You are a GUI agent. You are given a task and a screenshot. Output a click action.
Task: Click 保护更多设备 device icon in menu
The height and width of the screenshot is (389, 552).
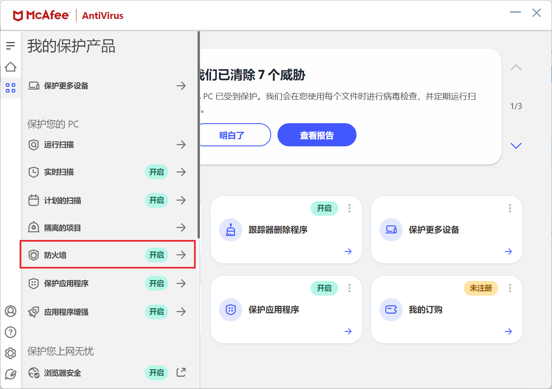(x=34, y=86)
